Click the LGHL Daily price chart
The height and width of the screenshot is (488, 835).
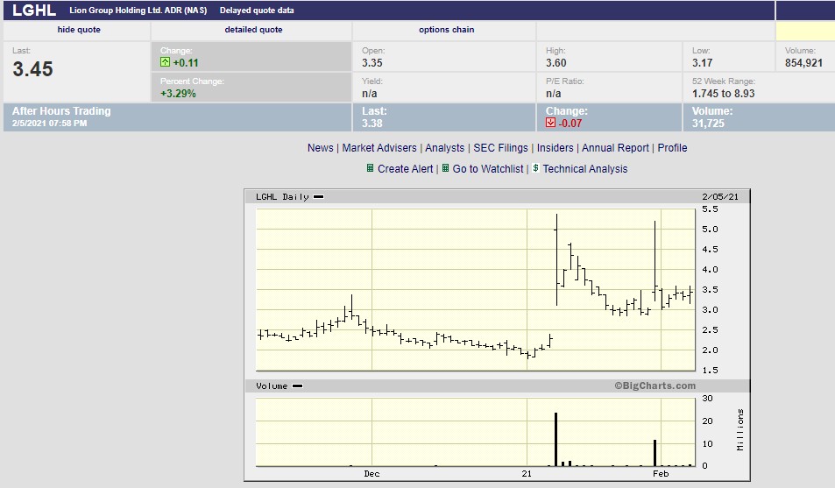[473, 287]
